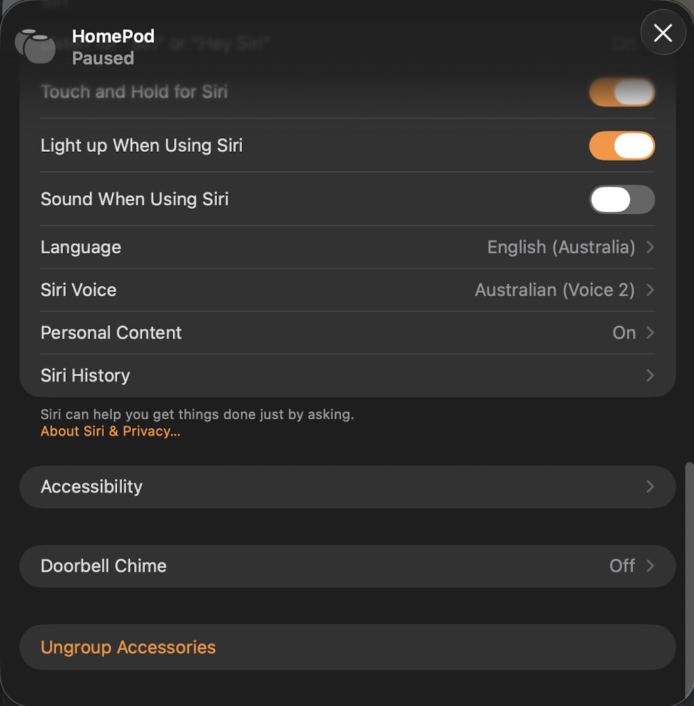Enable Sound When Using Siri
The width and height of the screenshot is (694, 706).
coord(622,199)
